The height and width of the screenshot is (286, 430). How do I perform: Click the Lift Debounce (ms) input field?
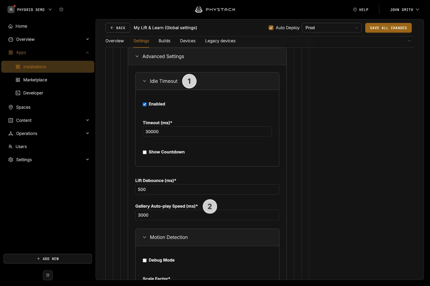click(x=207, y=189)
